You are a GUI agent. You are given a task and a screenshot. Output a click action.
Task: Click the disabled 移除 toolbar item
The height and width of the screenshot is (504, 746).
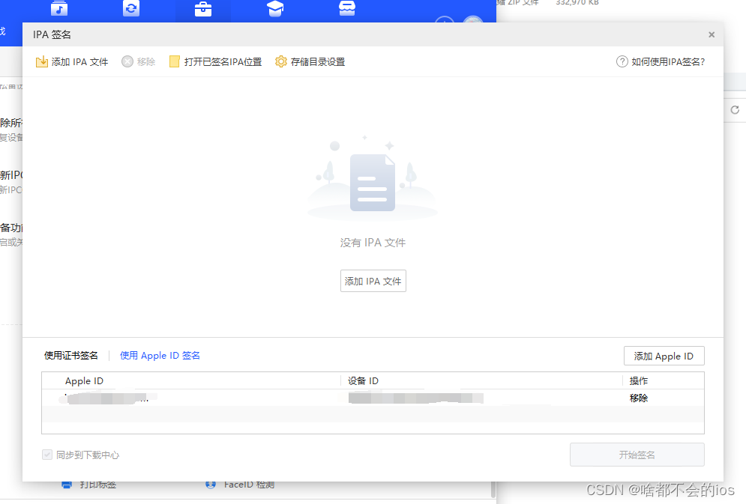pyautogui.click(x=139, y=61)
